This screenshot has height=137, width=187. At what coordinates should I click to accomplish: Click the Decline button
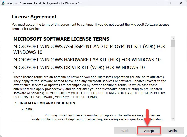click(173, 131)
